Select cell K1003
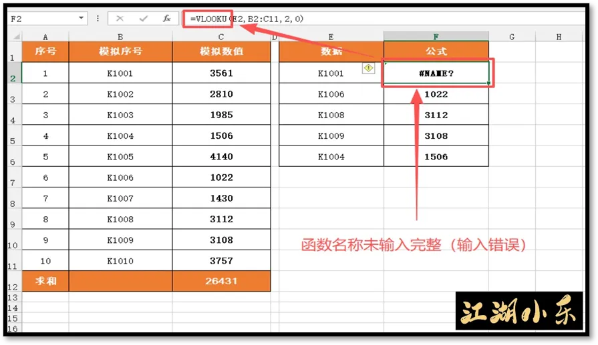Screen dimensions: 598x345 point(120,115)
